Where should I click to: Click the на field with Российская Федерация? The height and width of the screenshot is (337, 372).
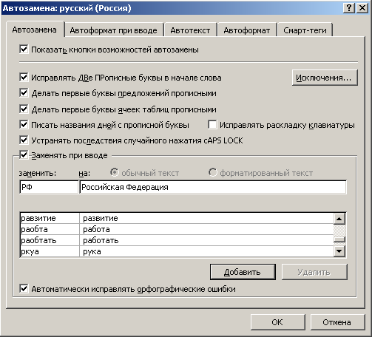pos(213,187)
